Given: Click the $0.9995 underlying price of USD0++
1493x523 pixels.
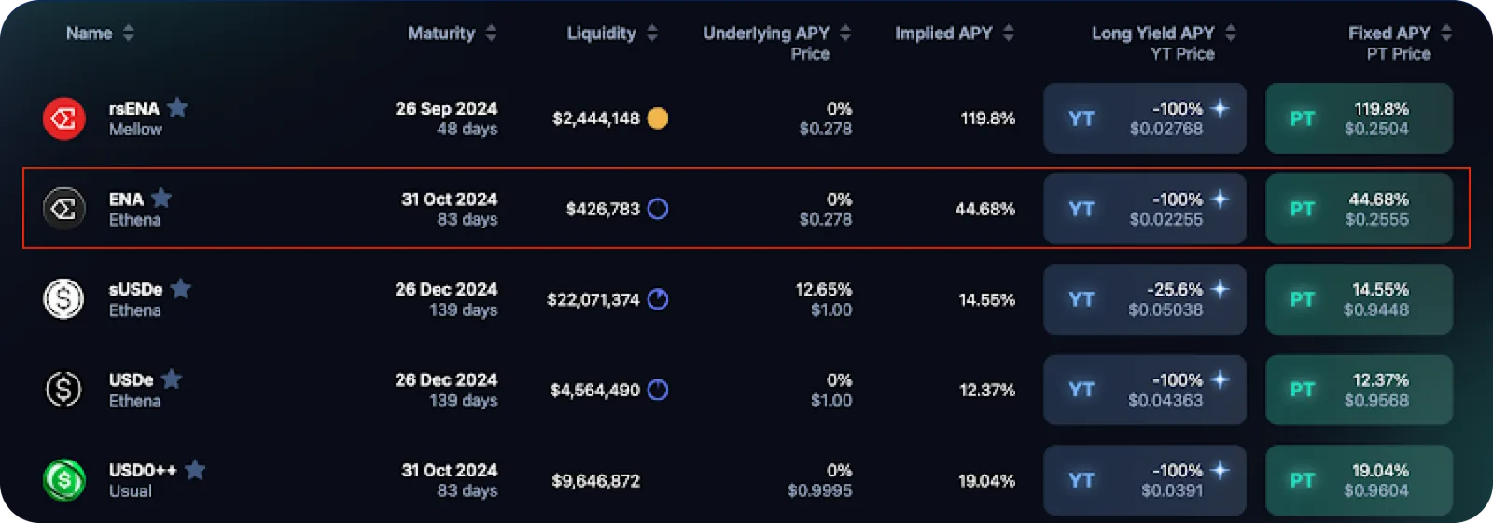Looking at the screenshot, I should (x=820, y=490).
